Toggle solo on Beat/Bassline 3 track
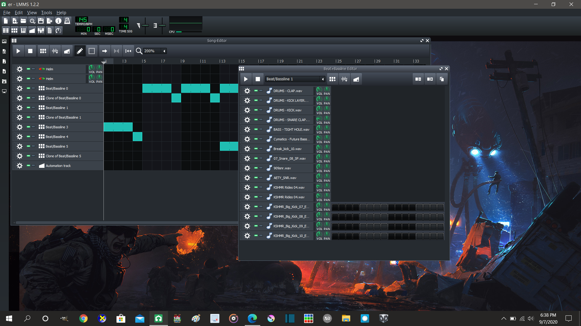 click(33, 127)
